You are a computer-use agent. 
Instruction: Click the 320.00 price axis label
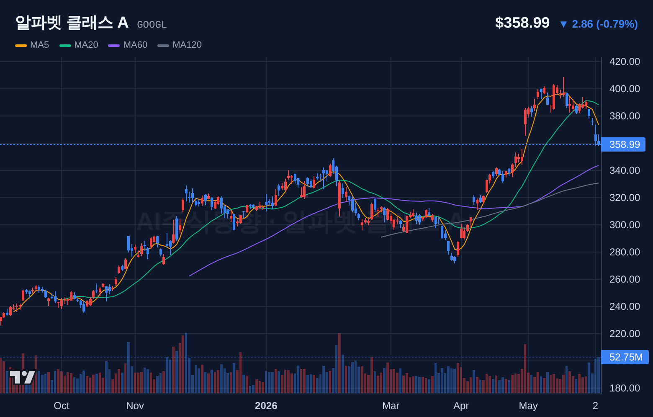pos(625,198)
